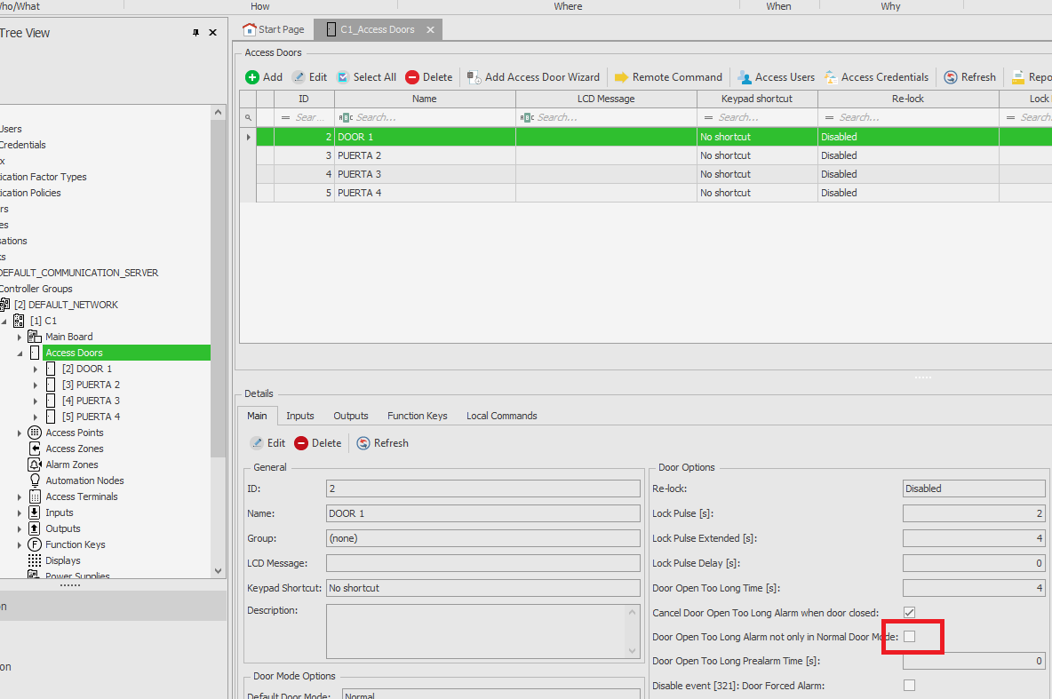Collapse the [1] C1 controller node
This screenshot has height=699, width=1052.
(4, 322)
